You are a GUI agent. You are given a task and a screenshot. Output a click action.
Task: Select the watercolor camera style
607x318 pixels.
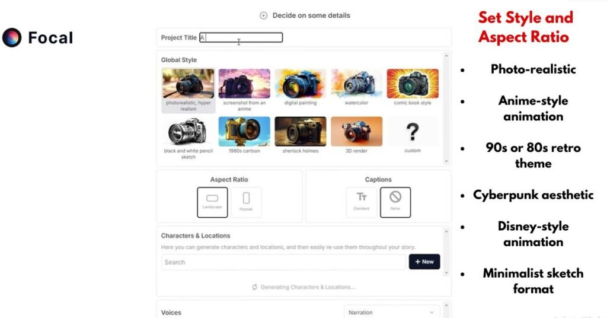pyautogui.click(x=356, y=84)
